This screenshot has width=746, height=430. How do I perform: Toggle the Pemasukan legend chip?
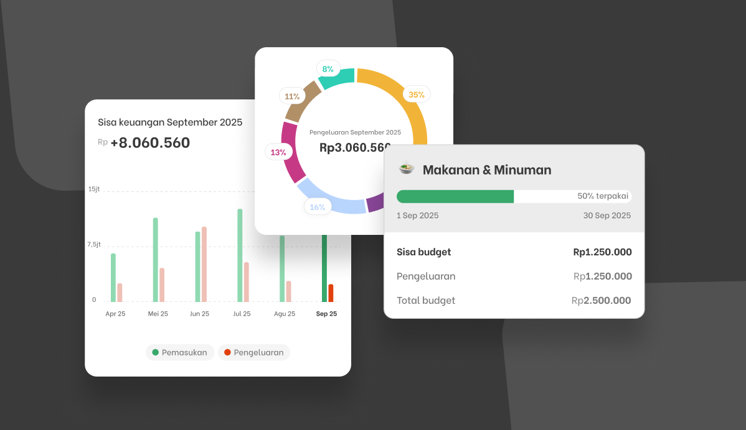180,352
